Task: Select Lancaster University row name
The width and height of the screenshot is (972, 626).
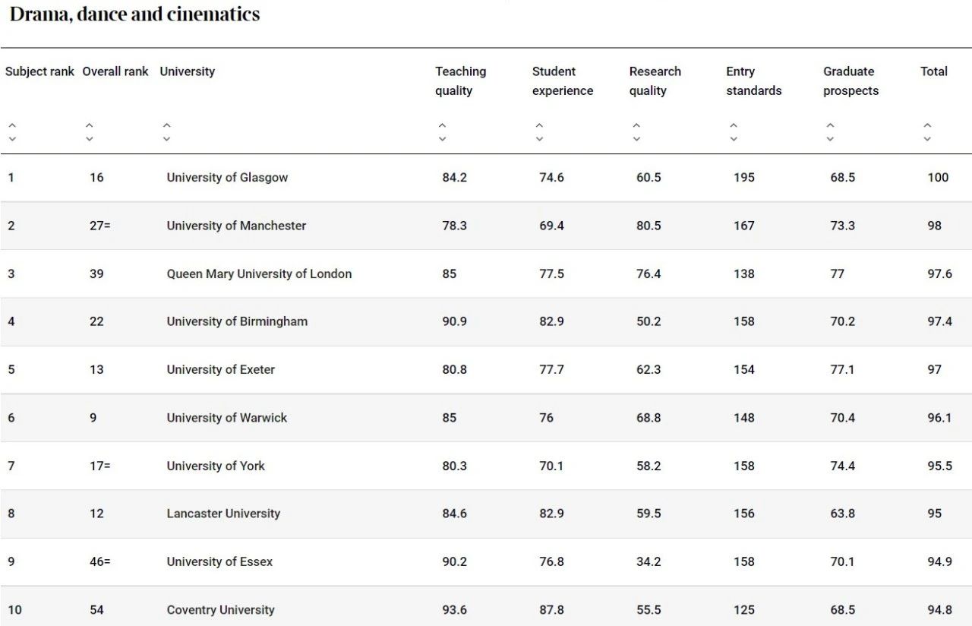Action: [x=223, y=514]
